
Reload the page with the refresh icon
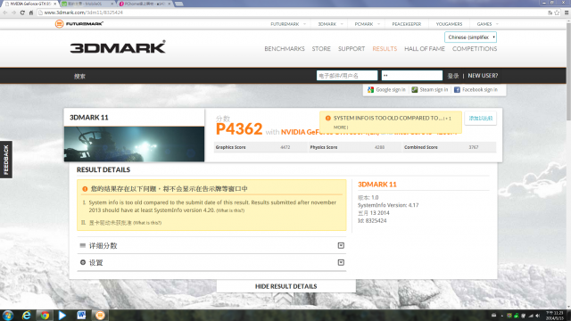[22, 12]
